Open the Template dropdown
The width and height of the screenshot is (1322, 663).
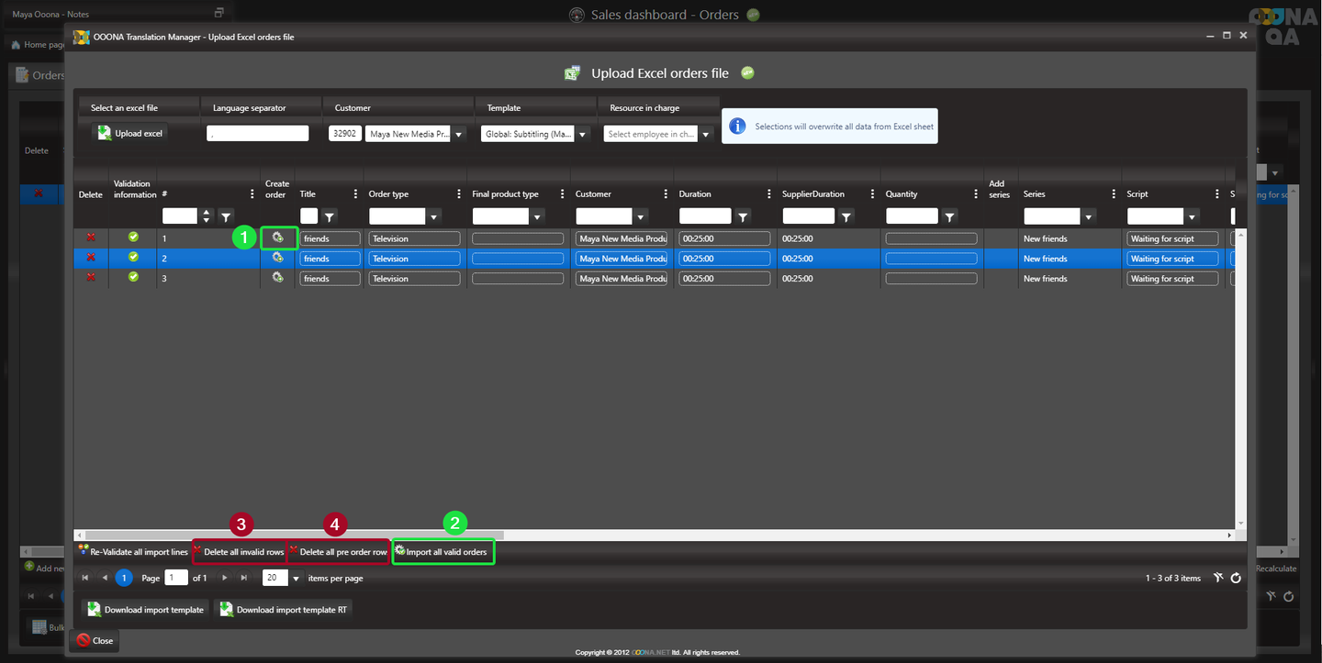[582, 134]
